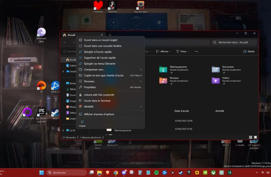Viewport: 271px width, 177px height.
Task: Switch to details list view in status bar
Action: click(x=251, y=137)
